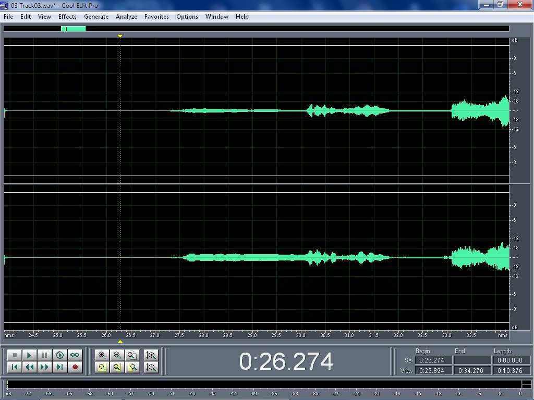This screenshot has width=534, height=400.
Task: Click the Sel Begin field 0:26.274
Action: tap(434, 360)
